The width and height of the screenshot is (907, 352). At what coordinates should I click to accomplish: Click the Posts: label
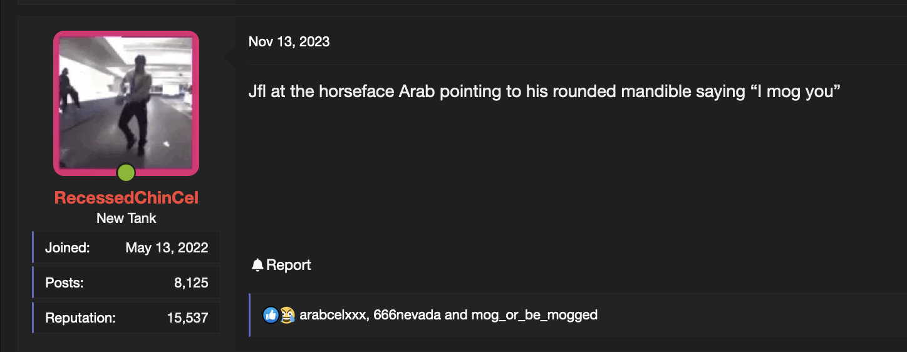point(65,283)
